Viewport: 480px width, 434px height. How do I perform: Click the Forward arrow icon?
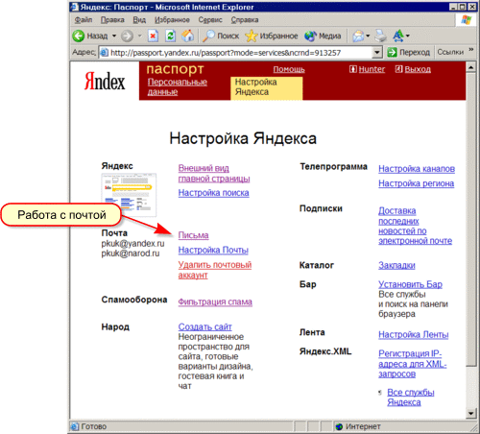127,36
